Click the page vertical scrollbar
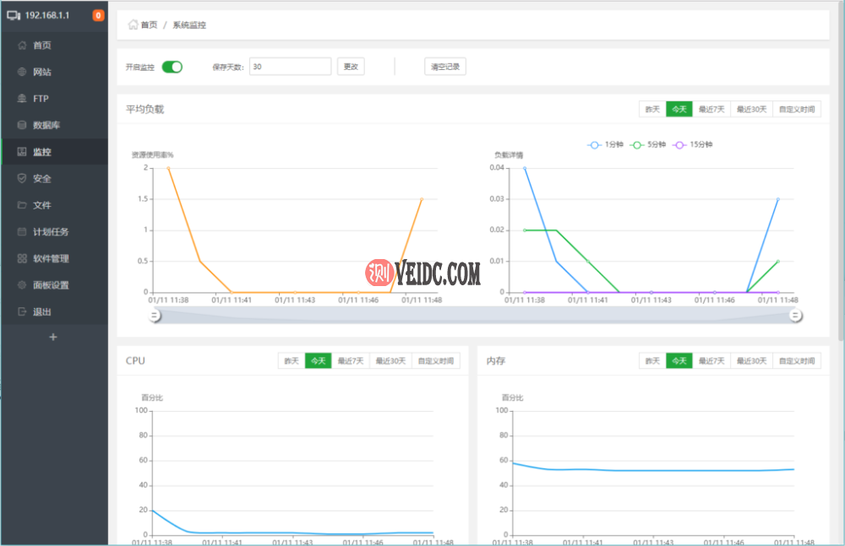The width and height of the screenshot is (845, 546). pyautogui.click(x=842, y=173)
